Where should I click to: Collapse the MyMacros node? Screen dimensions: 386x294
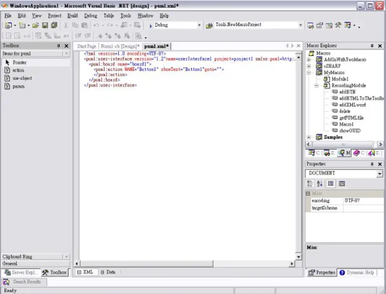tap(309, 73)
